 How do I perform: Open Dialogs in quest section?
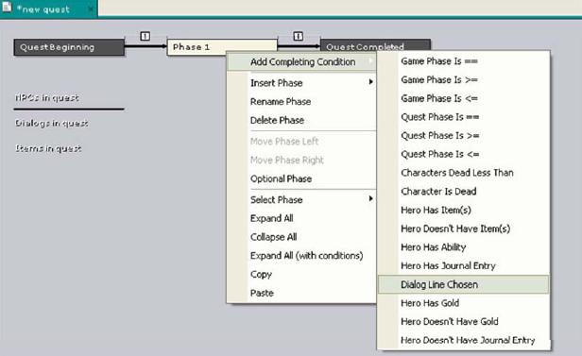(x=52, y=123)
